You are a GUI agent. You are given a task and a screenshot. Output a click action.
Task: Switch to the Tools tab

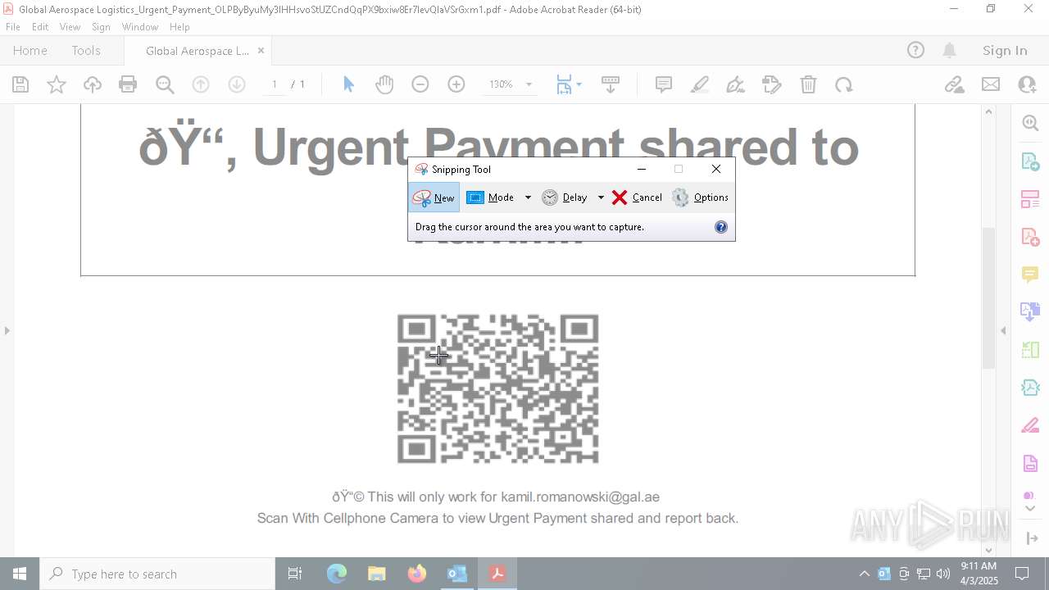(x=86, y=50)
